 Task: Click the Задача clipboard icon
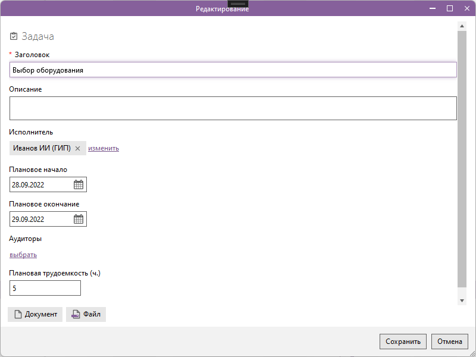(14, 36)
